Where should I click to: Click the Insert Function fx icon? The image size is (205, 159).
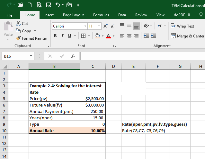(73, 56)
